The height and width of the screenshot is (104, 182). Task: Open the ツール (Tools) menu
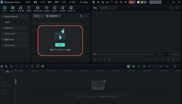click(42, 2)
